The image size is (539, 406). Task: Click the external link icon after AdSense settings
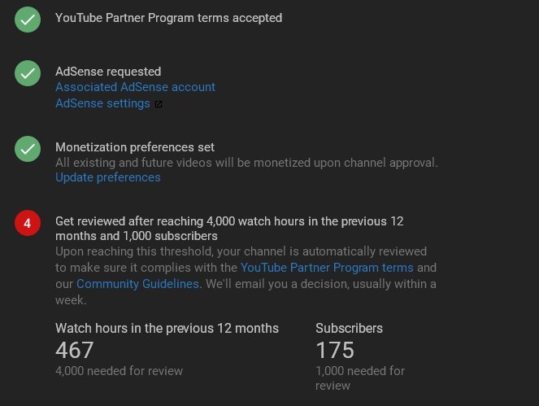click(x=159, y=104)
